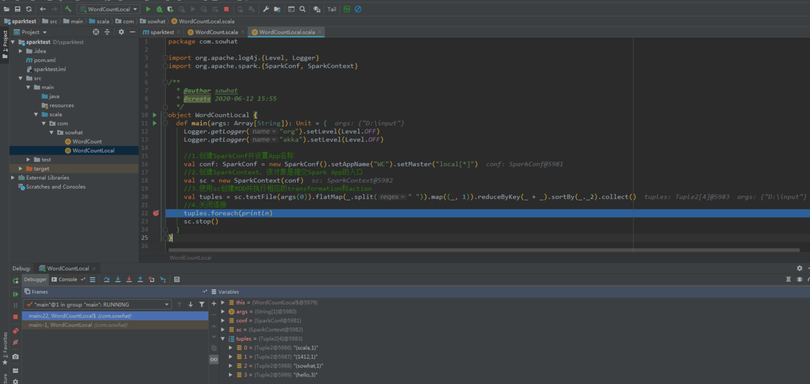Viewport: 810px width, 384px height.
Task: Toggle Mute Breakpoints in debug sidebar
Action: pos(16,342)
